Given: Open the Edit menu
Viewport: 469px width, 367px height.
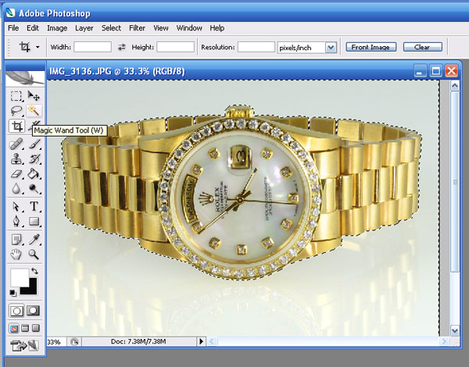Looking at the screenshot, I should point(33,28).
